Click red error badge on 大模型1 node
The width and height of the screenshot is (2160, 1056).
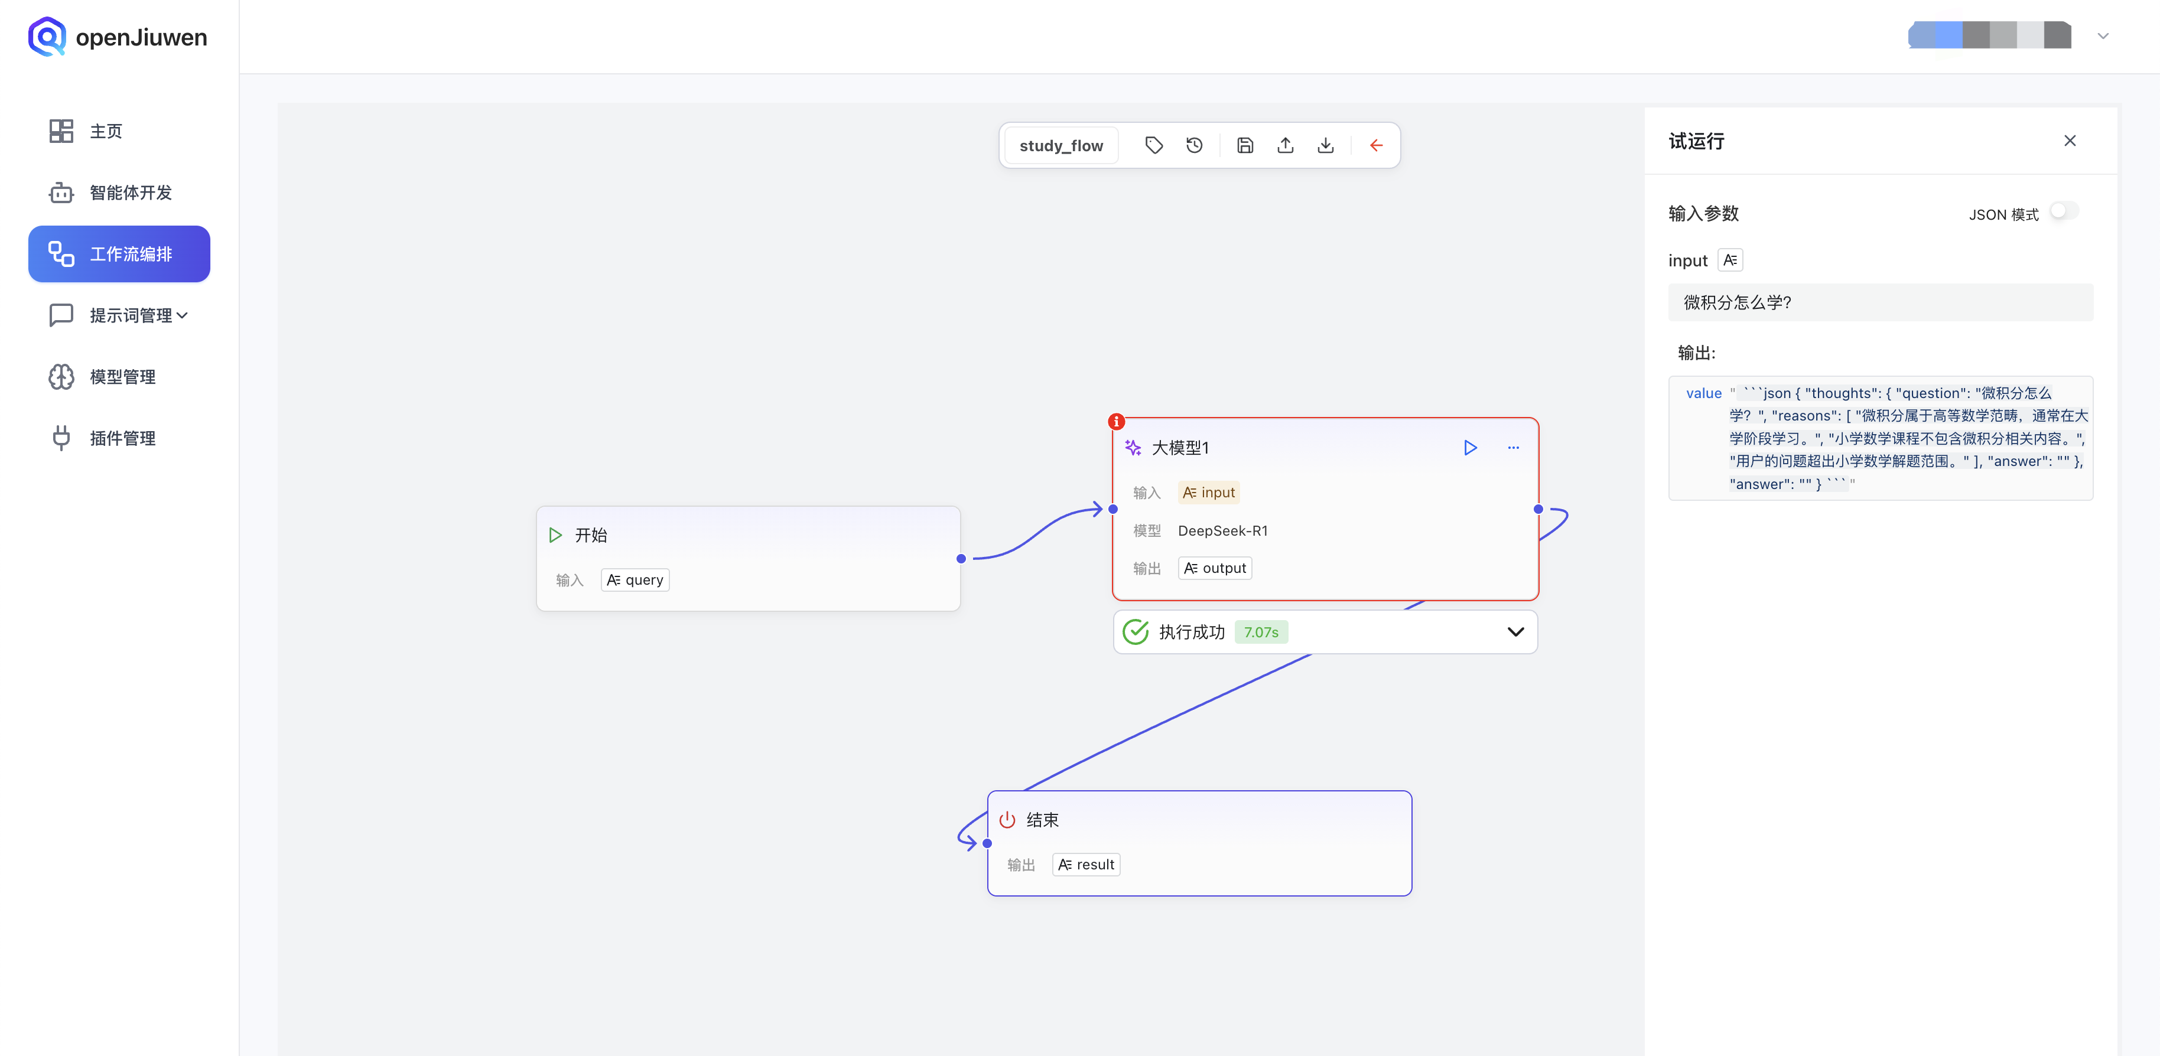[x=1116, y=422]
